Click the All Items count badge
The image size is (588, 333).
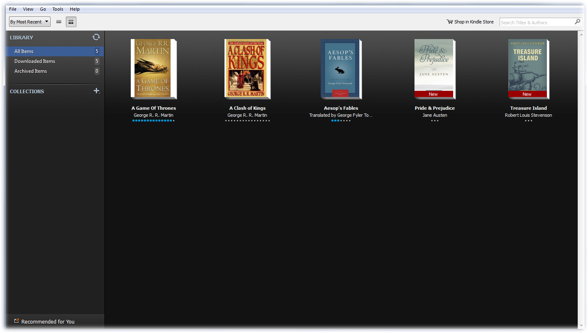click(x=97, y=51)
